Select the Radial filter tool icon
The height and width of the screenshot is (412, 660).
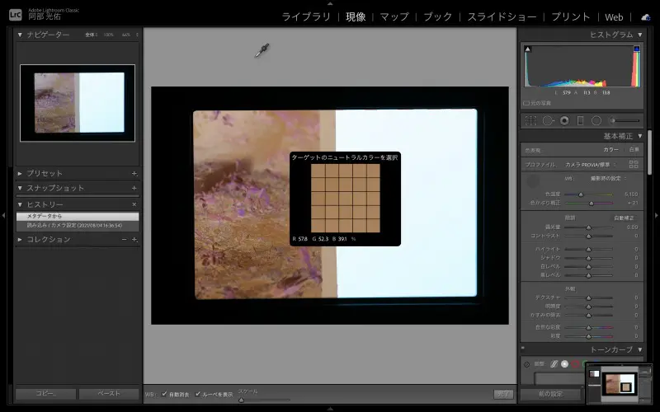click(596, 120)
